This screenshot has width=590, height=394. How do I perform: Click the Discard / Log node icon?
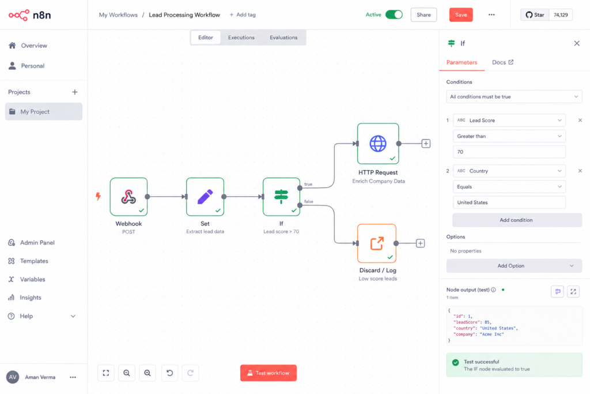click(377, 243)
